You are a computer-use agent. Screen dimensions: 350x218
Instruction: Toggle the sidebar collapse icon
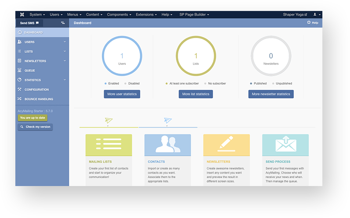pos(63,23)
